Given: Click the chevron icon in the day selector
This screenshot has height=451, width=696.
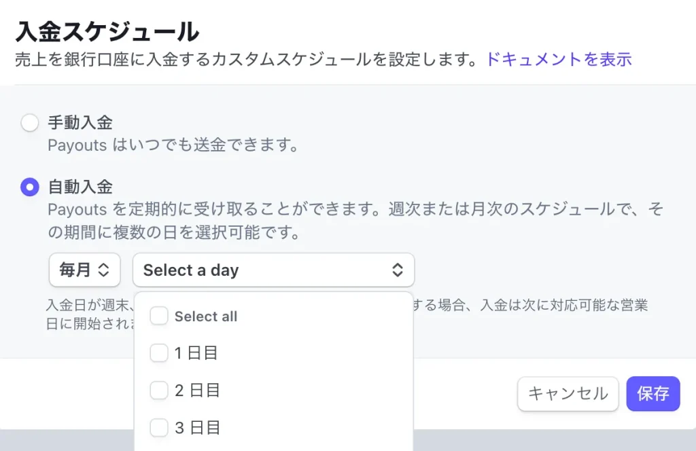Looking at the screenshot, I should click(398, 270).
